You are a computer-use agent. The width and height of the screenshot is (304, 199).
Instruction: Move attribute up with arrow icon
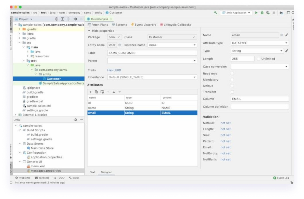point(114,92)
